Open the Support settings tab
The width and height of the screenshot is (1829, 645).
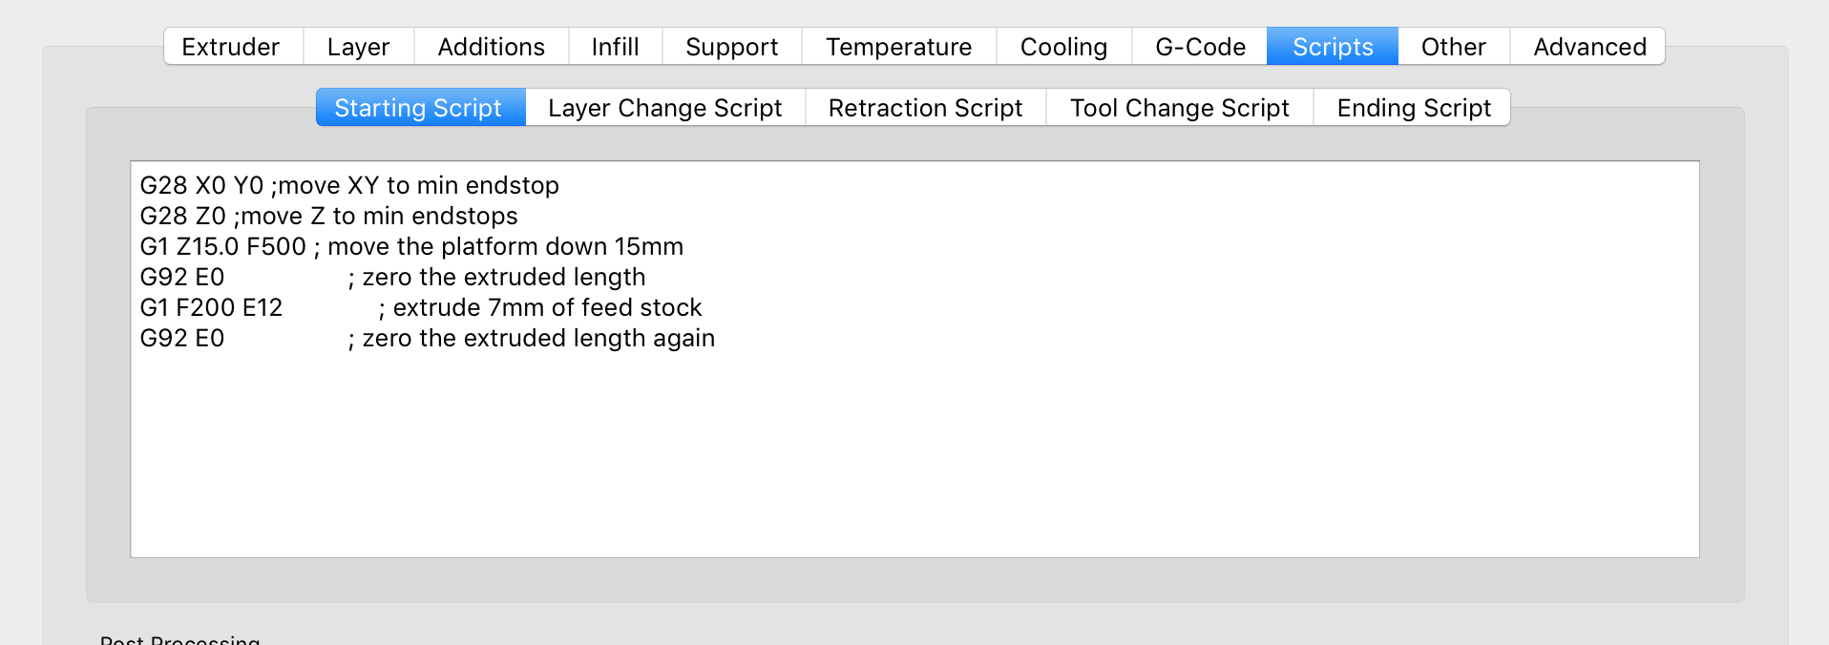coord(731,47)
